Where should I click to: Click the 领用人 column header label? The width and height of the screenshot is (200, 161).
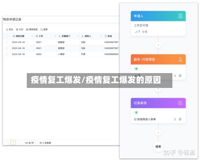pyautogui.click(x=88, y=36)
